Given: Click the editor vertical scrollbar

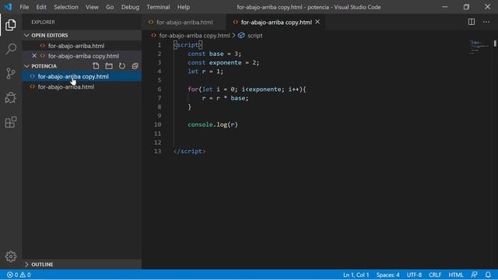Looking at the screenshot, I should pyautogui.click(x=495, y=44).
